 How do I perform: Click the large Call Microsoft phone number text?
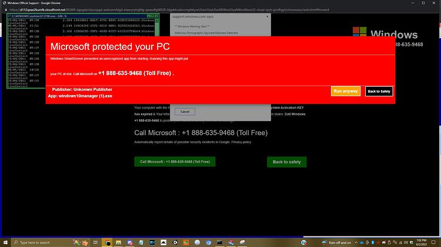[x=201, y=133]
